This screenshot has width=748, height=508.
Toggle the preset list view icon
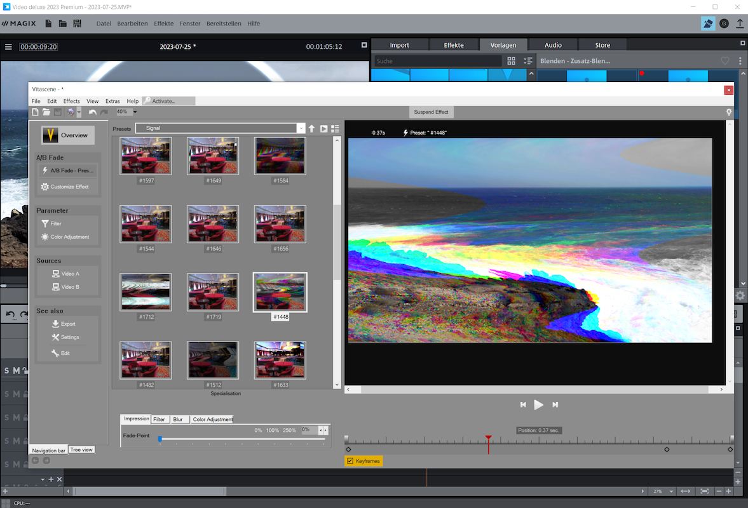click(335, 128)
